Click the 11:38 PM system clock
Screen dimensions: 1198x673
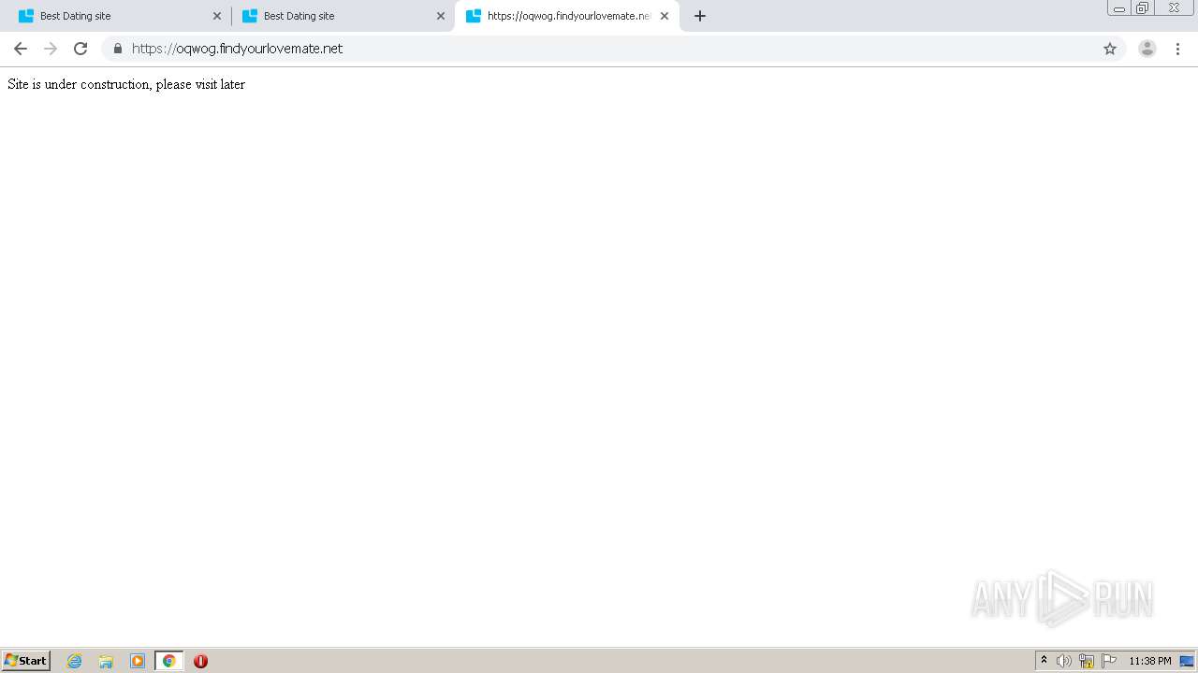coord(1150,661)
